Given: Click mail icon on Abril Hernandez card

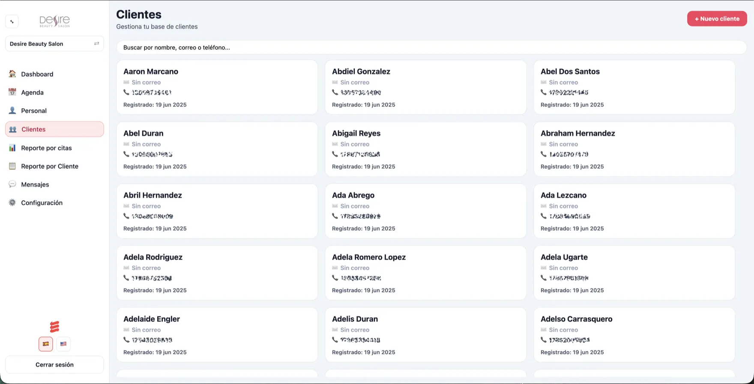Looking at the screenshot, I should (126, 206).
